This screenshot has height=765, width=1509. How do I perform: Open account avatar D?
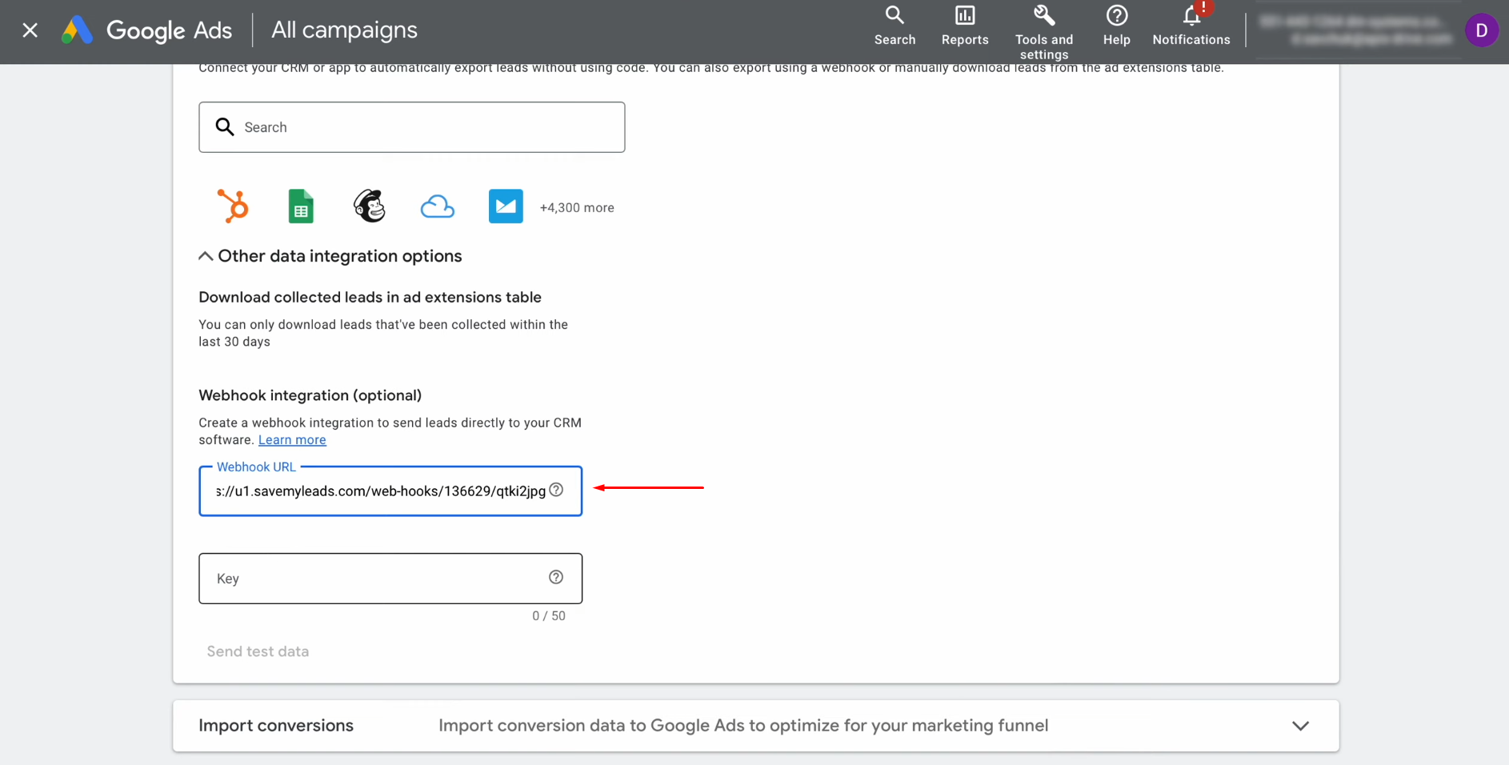coord(1482,30)
